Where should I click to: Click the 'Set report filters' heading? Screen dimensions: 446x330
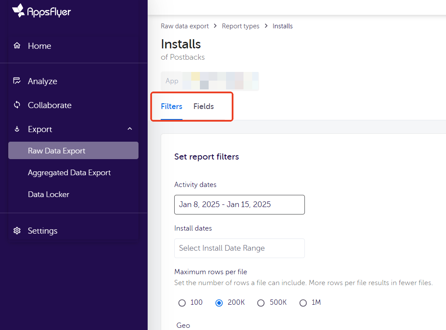[x=206, y=157]
